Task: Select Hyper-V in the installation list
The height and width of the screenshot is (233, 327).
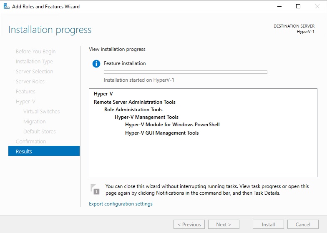Action: click(x=103, y=94)
